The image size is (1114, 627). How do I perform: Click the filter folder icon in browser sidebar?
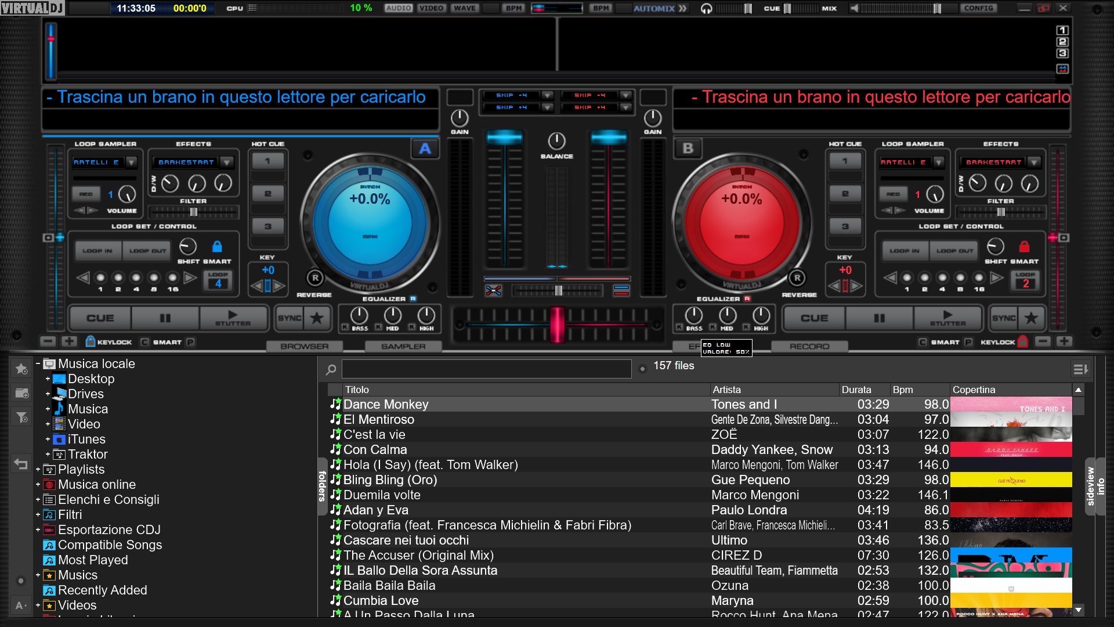click(x=21, y=417)
